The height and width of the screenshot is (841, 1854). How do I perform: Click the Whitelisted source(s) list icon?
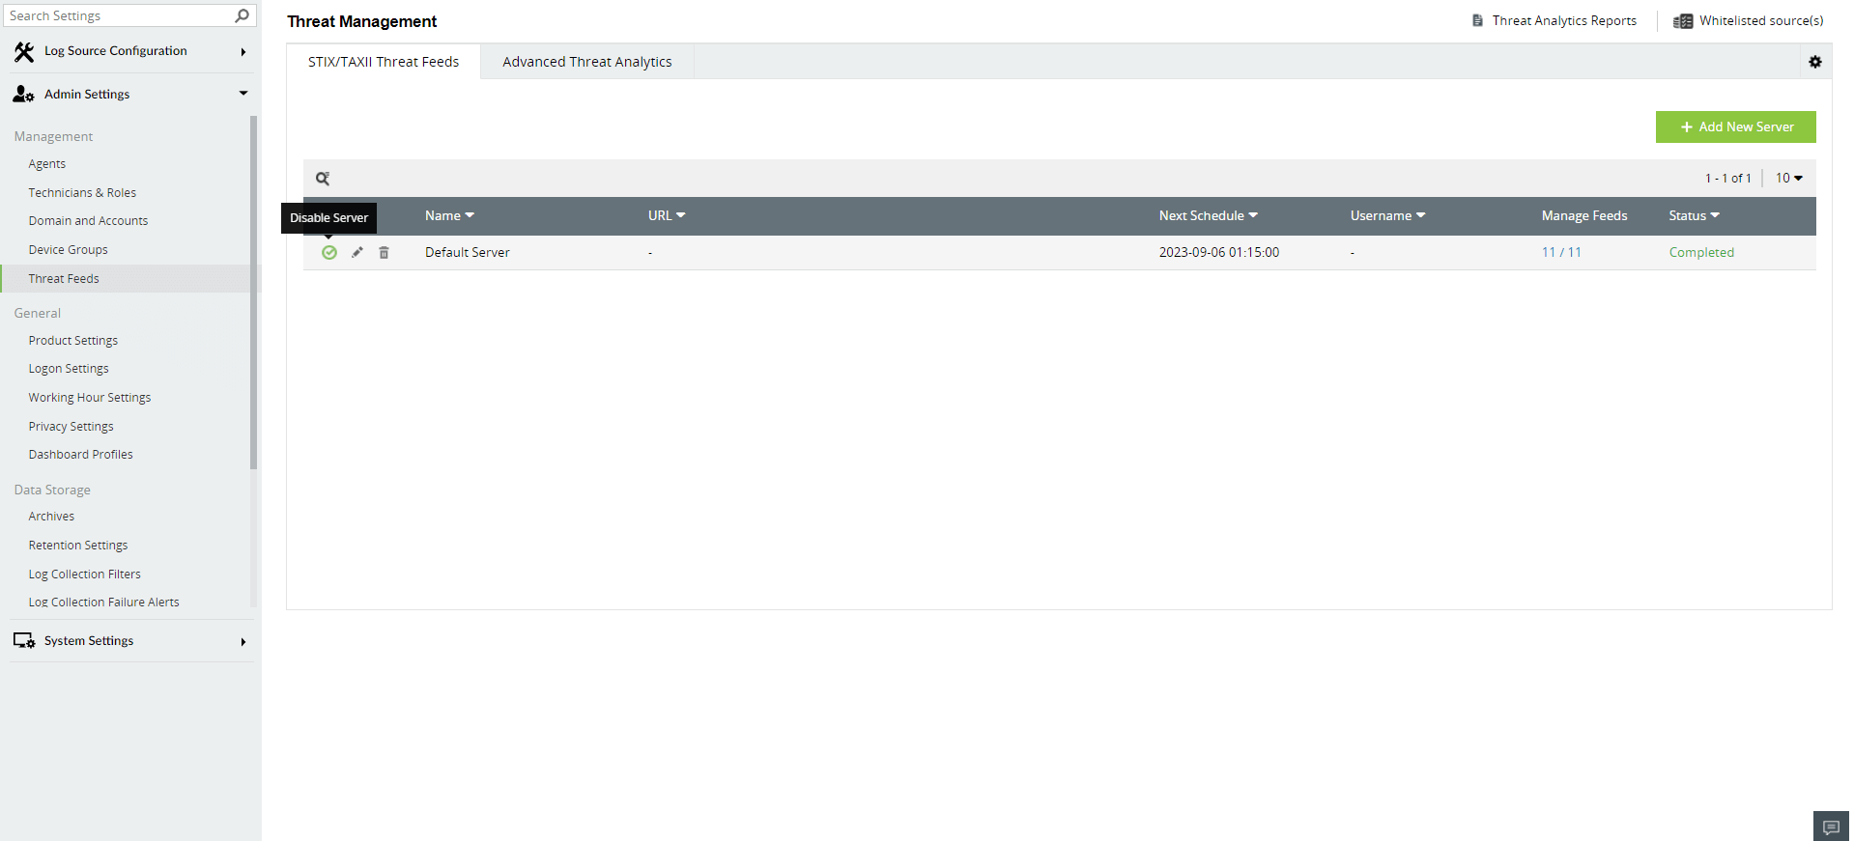1683,21
